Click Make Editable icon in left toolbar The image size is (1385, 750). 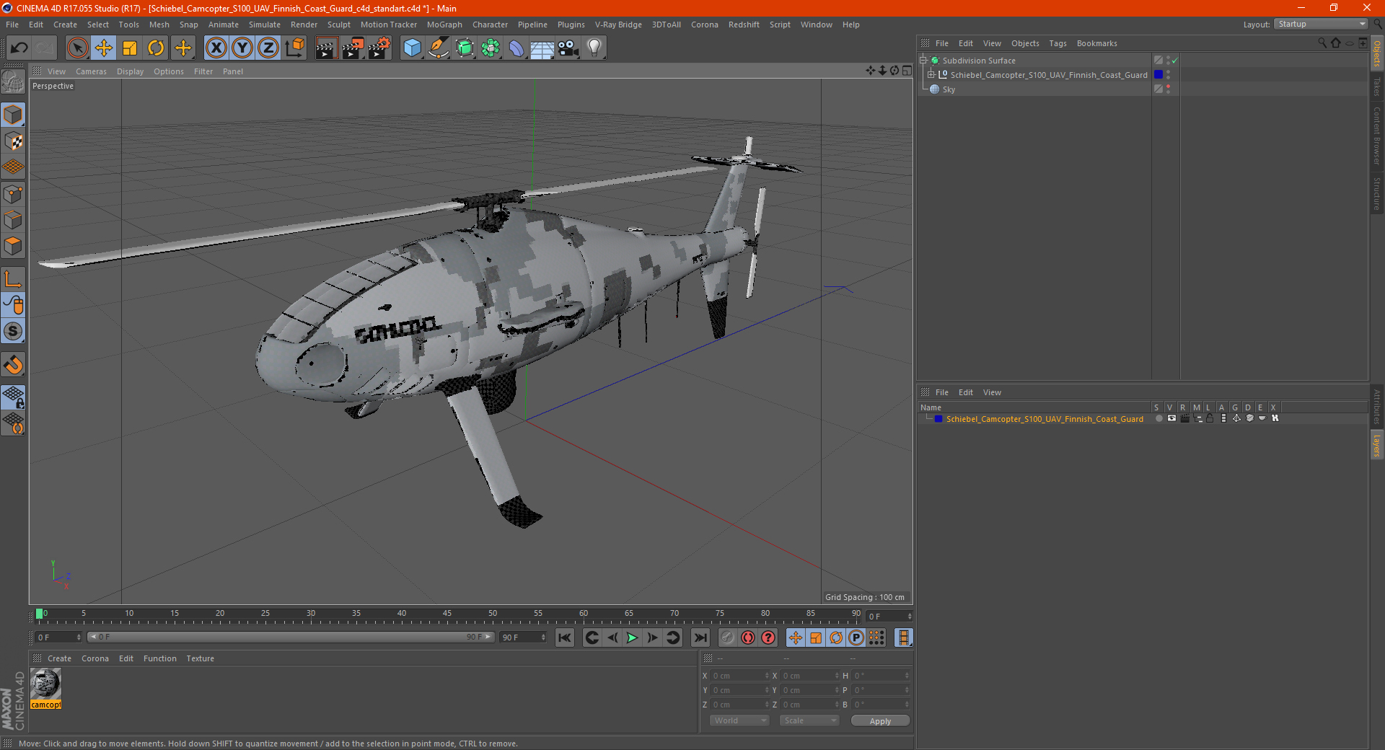(13, 81)
